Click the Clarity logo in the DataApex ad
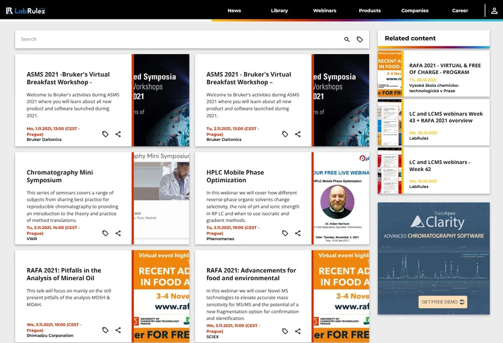The height and width of the screenshot is (343, 503). pyautogui.click(x=438, y=222)
